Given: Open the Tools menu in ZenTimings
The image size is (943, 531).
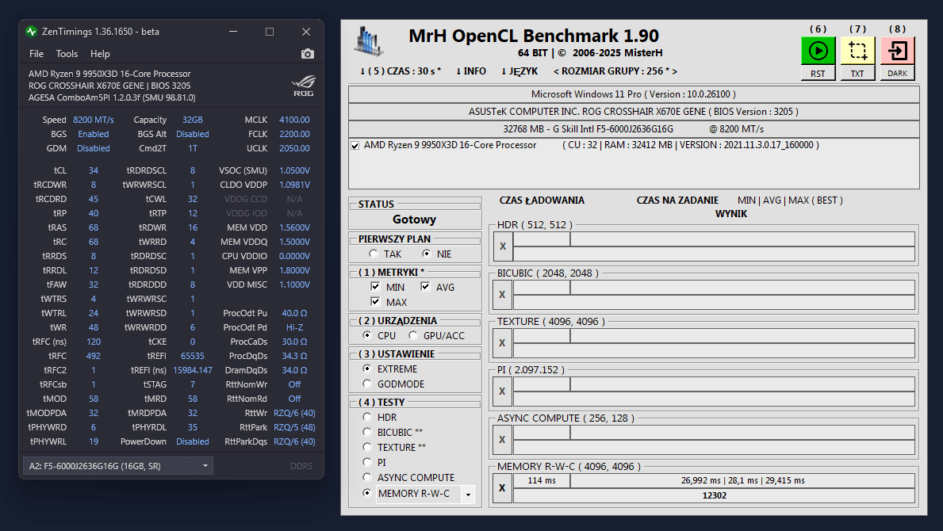Looking at the screenshot, I should 67,53.
